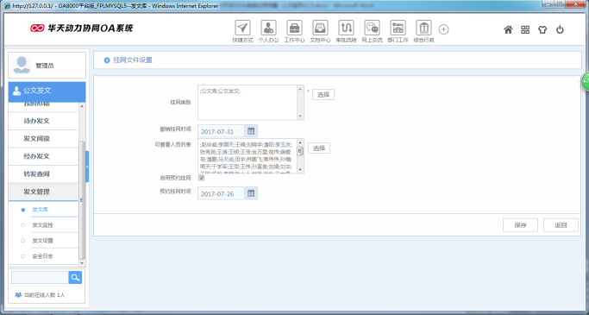
Task: Click the 预约挂网时间 date field 2017-07-26
Action: (x=222, y=193)
